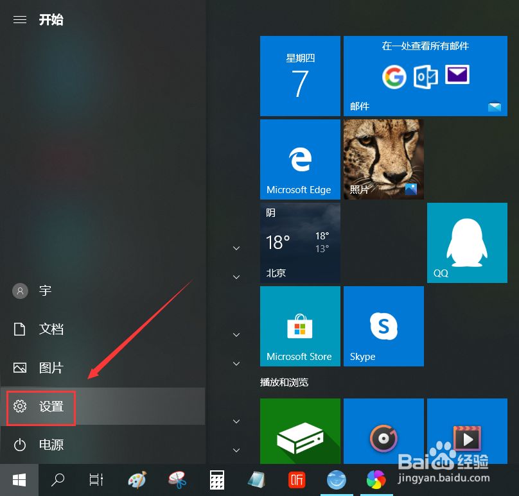Launch Microsoft Edge tile
Screen dimensions: 519x496
300,159
